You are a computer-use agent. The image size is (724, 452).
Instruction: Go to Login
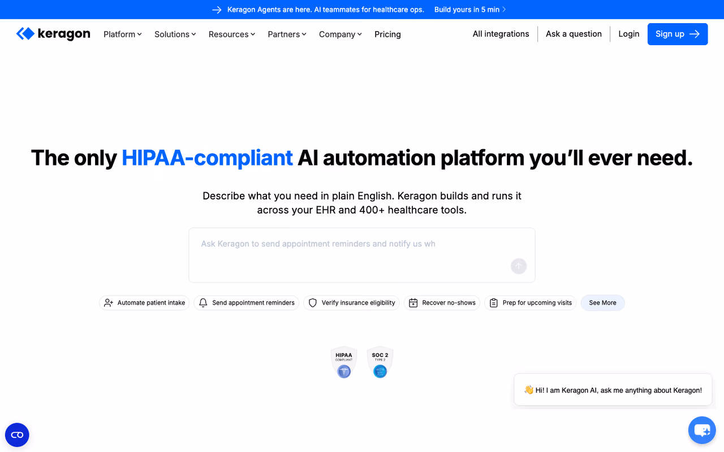click(x=629, y=34)
